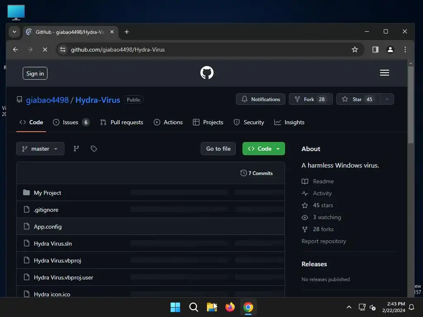
Task: Click the Chrome taskbar icon
Action: pyautogui.click(x=248, y=307)
